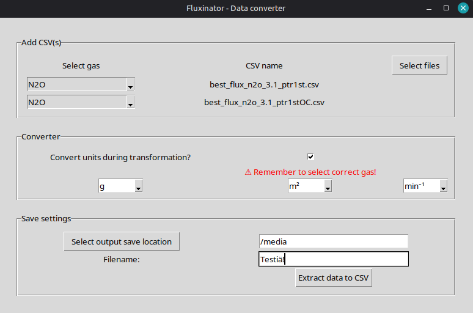The width and height of the screenshot is (473, 313).
Task: Click Convert units during transformation? label
Action: (120, 157)
